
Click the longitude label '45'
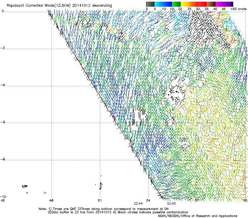(x=3, y=201)
